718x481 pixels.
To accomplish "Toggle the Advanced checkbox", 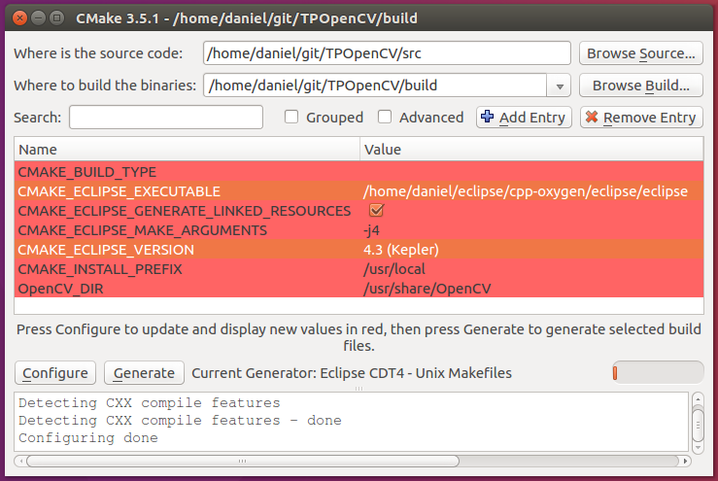I will [385, 118].
